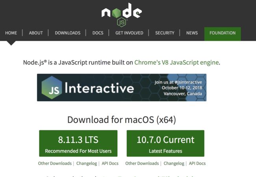Screen dimensions: 256x177
Task: Go to the ABOUT page
Action: pos(36,33)
